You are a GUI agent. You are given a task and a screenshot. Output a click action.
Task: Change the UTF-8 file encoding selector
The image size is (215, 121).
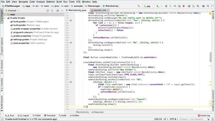pos(174,119)
